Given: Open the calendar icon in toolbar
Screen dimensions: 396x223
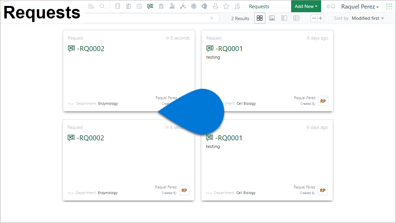Looking at the screenshot, I should click(139, 6).
